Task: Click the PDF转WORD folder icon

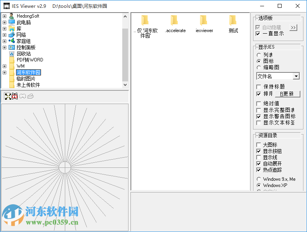Action: 12,60
